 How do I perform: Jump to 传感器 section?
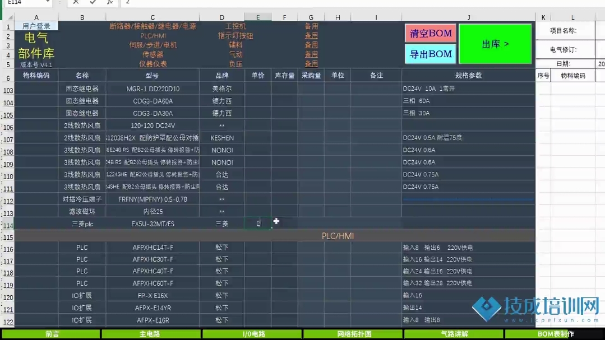pos(153,54)
